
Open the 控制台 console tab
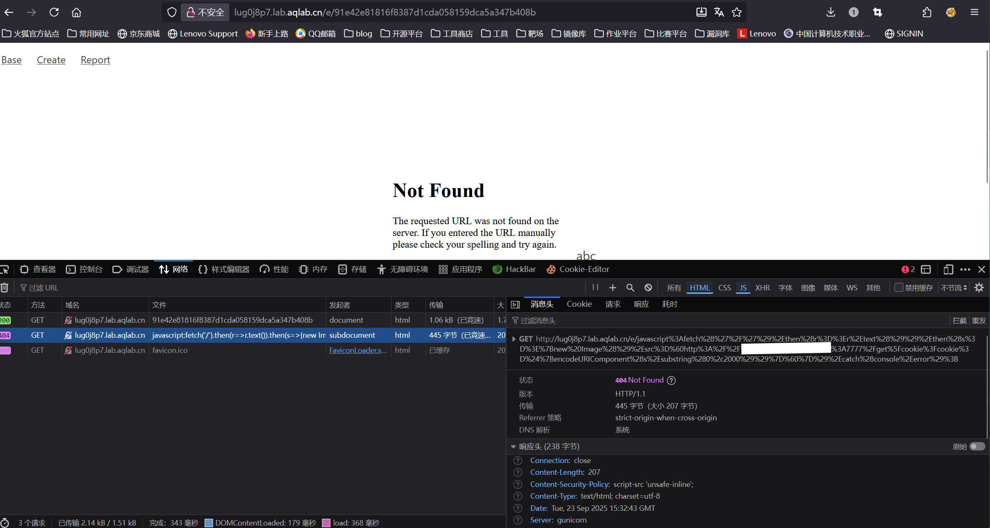click(x=84, y=269)
